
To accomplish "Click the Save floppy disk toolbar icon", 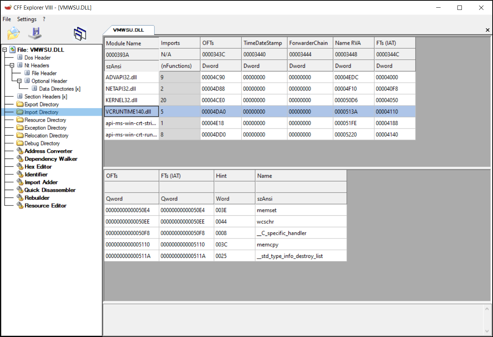I will point(35,33).
